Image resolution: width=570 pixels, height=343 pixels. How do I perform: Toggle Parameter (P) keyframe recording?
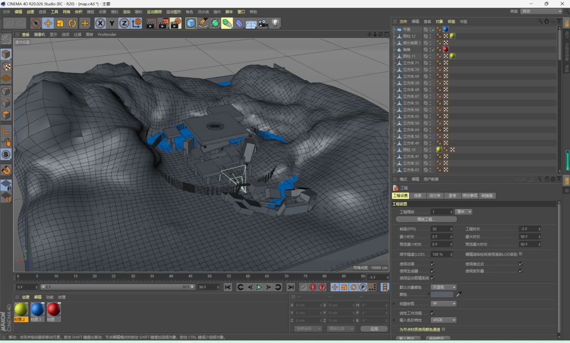(x=363, y=287)
